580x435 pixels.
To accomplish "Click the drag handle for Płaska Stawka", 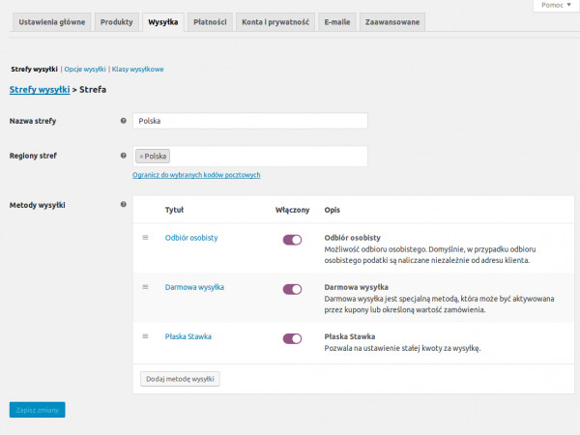I will pyautogui.click(x=145, y=336).
